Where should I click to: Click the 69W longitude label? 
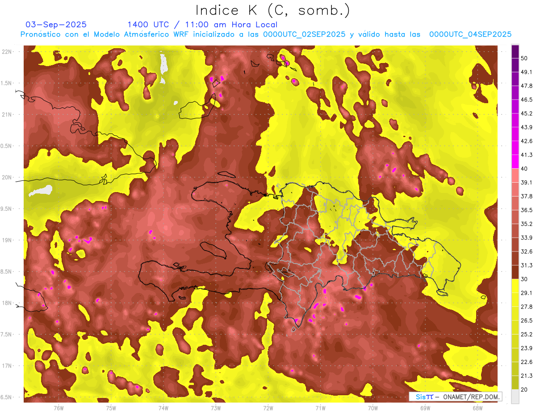pyautogui.click(x=425, y=408)
